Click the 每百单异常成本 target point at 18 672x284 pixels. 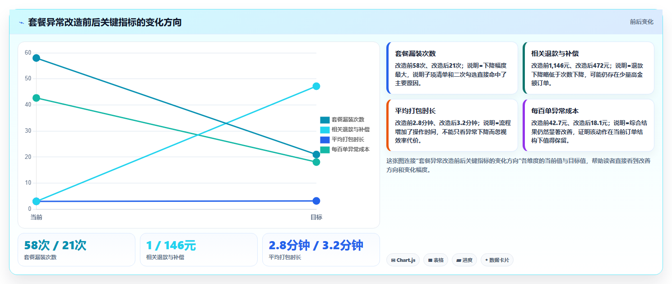[316, 162]
